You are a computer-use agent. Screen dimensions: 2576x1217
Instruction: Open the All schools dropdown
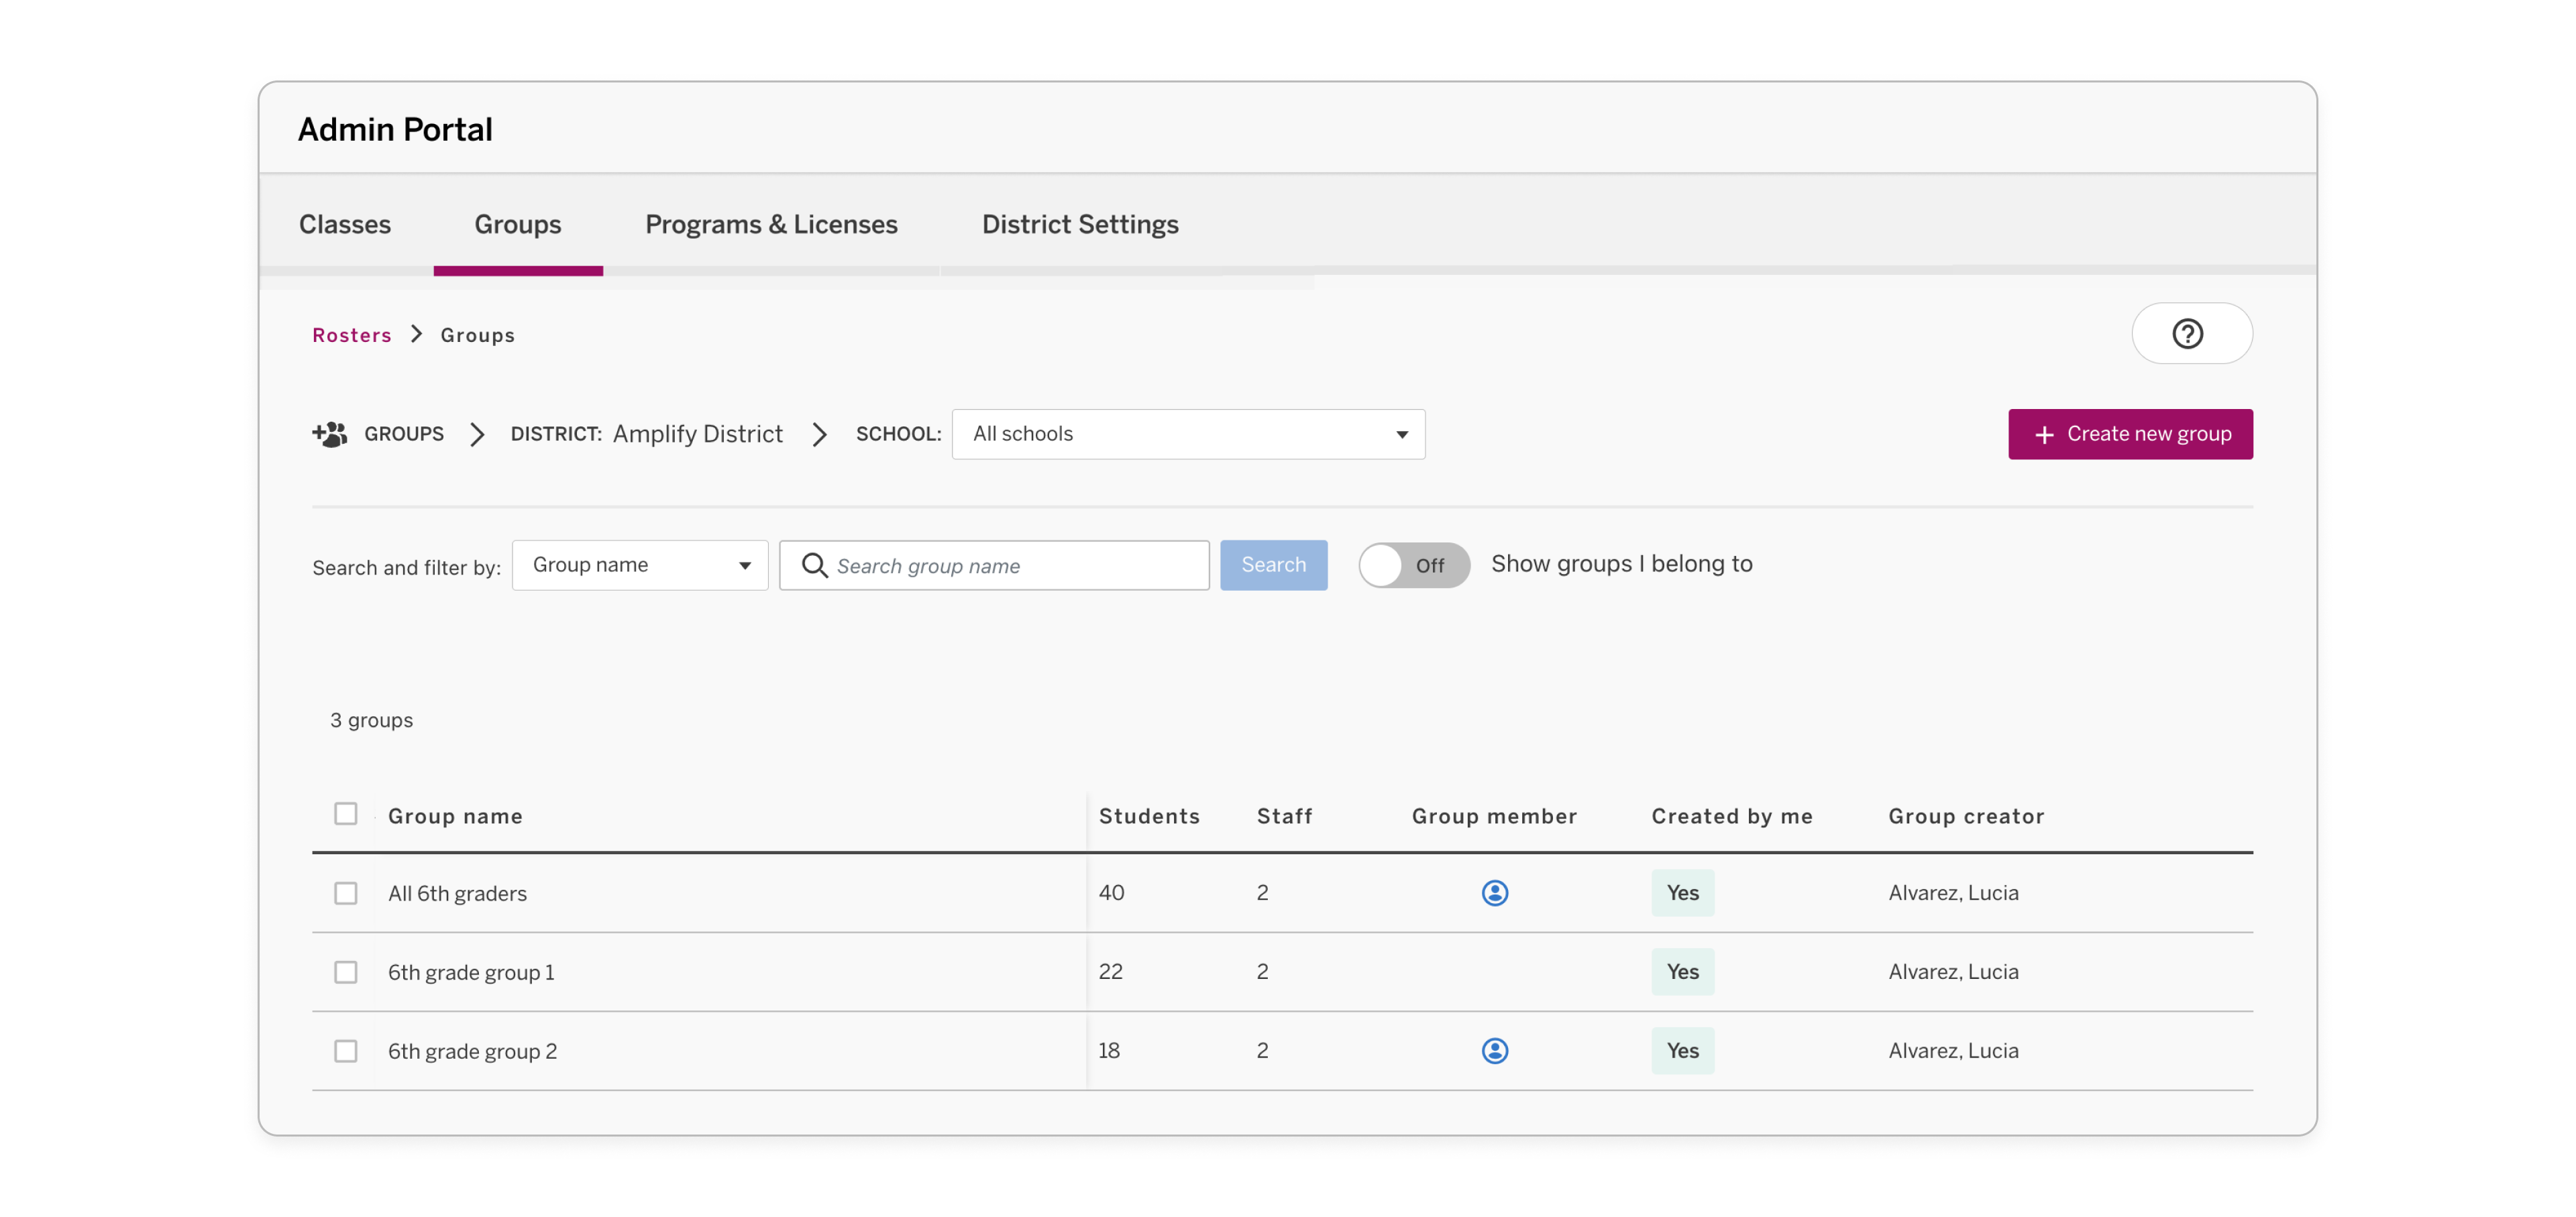[1187, 434]
